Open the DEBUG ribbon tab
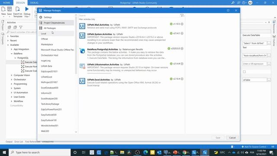Screen dimensions: 277x156 (34, 3)
